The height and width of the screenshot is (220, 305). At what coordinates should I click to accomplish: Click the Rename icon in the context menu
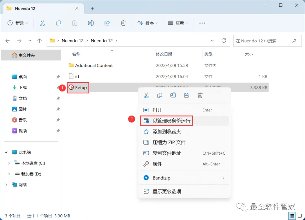[173, 95]
